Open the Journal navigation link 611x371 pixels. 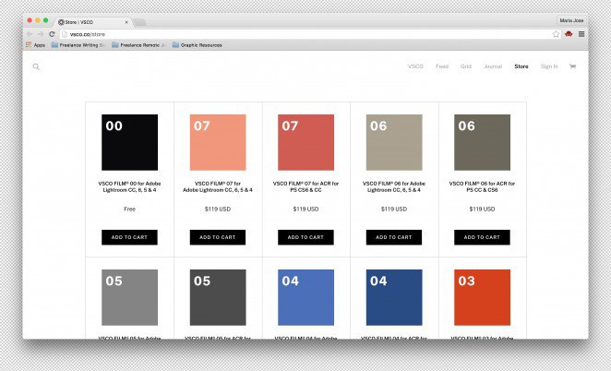click(x=493, y=66)
